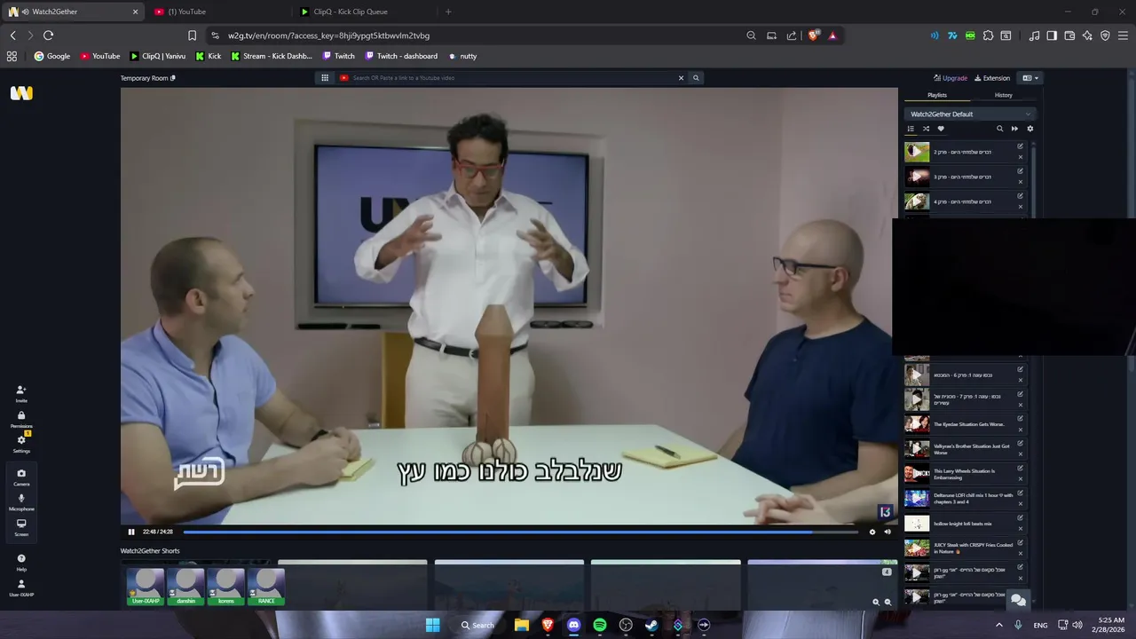Expand the Watch2Gether Default playlist dropdown
This screenshot has height=639, width=1136.
click(x=970, y=114)
